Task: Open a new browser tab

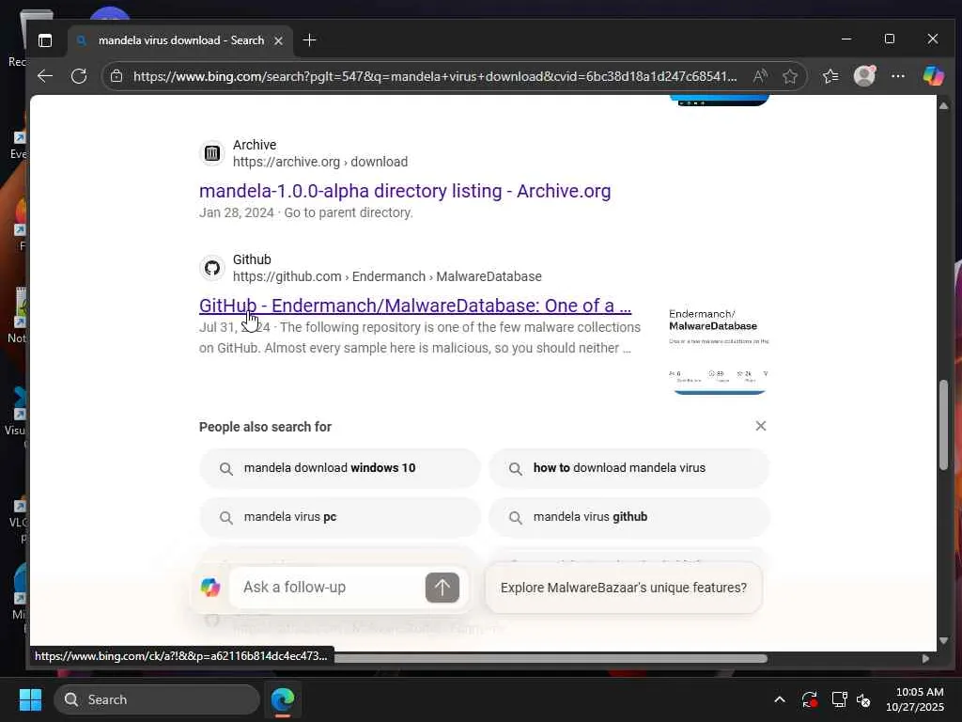Action: click(x=309, y=40)
